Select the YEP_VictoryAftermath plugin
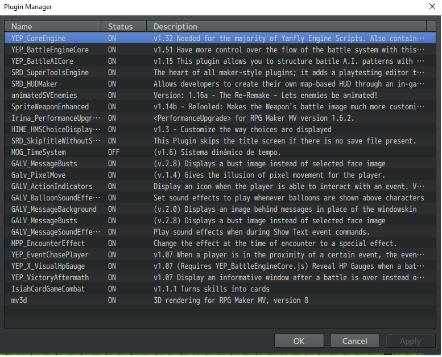The image size is (442, 357). [220, 277]
